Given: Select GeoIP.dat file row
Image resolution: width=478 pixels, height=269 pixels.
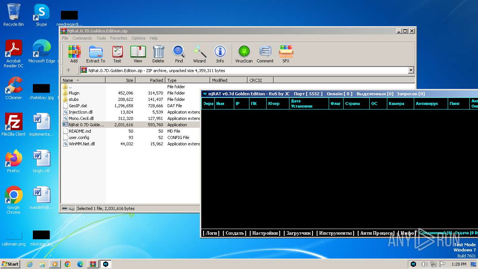Looking at the screenshot, I should tap(131, 106).
